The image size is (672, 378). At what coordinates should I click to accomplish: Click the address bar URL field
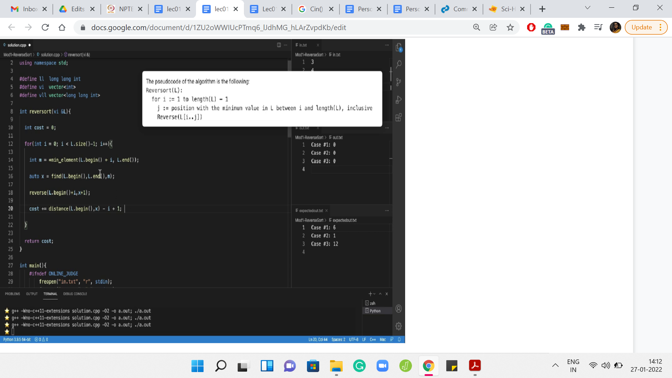245,27
